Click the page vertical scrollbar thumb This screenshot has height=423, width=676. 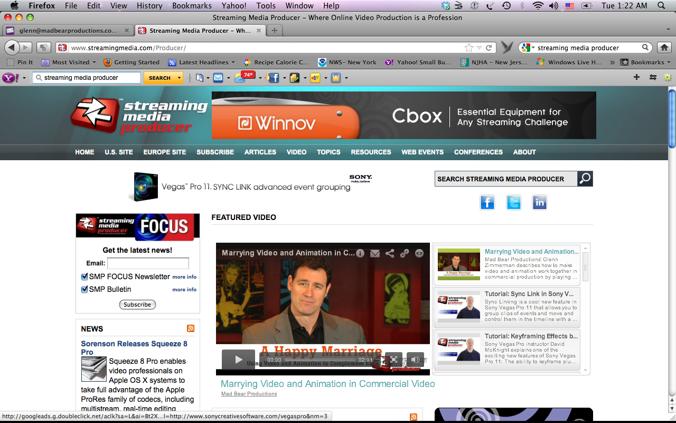tap(672, 119)
